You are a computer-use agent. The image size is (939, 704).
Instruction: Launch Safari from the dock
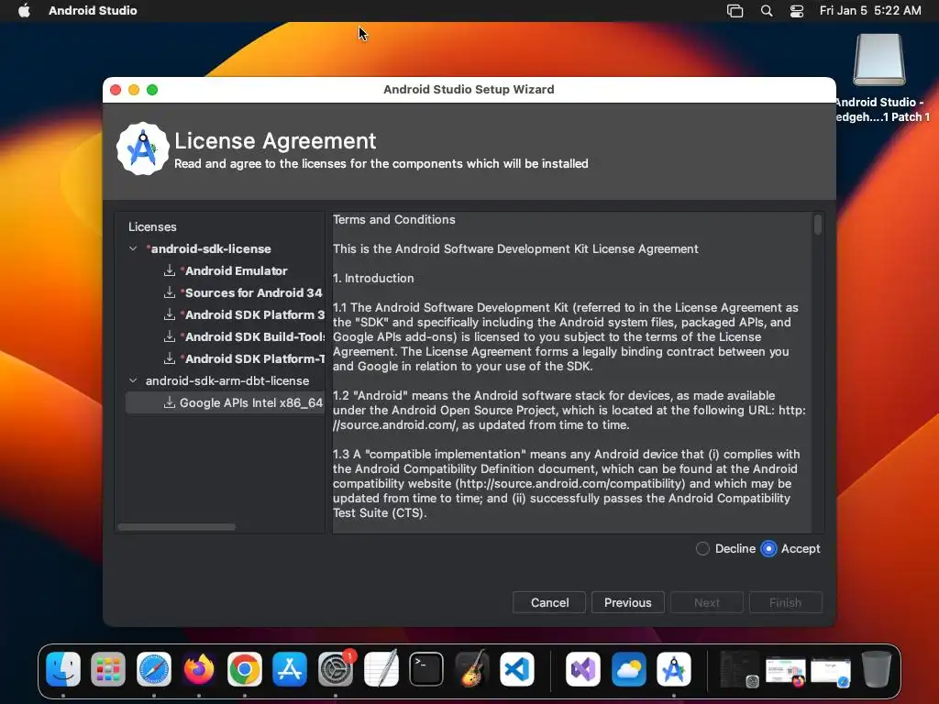tap(154, 668)
